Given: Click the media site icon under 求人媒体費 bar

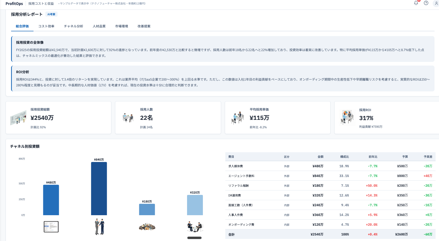Looking at the screenshot, I should [51, 227].
